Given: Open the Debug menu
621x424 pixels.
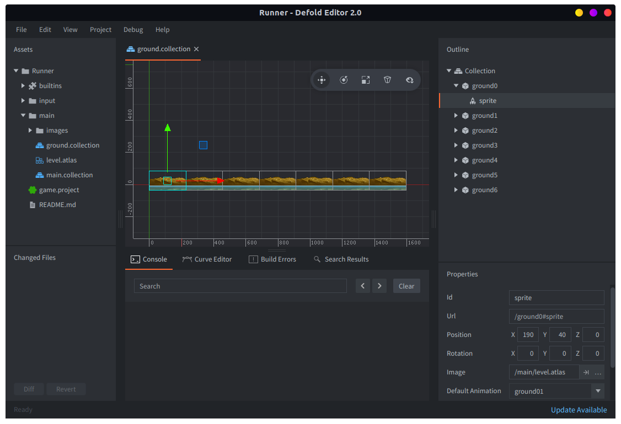Looking at the screenshot, I should click(133, 30).
